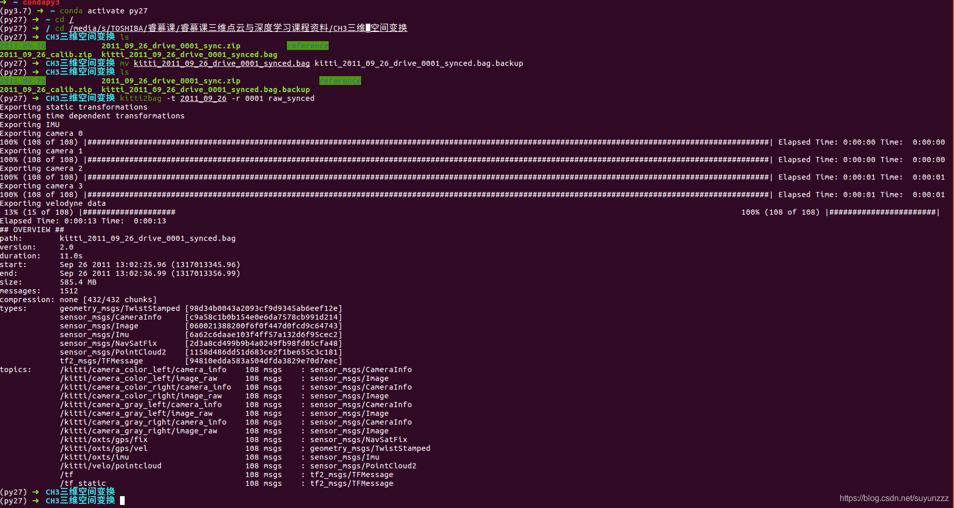The width and height of the screenshot is (954, 508).
Task: Click topic /kitti/oxts/gps/fix
Action: pyautogui.click(x=104, y=440)
